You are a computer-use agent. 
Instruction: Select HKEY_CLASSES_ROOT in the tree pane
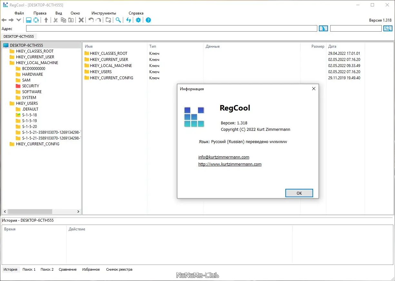(35, 51)
